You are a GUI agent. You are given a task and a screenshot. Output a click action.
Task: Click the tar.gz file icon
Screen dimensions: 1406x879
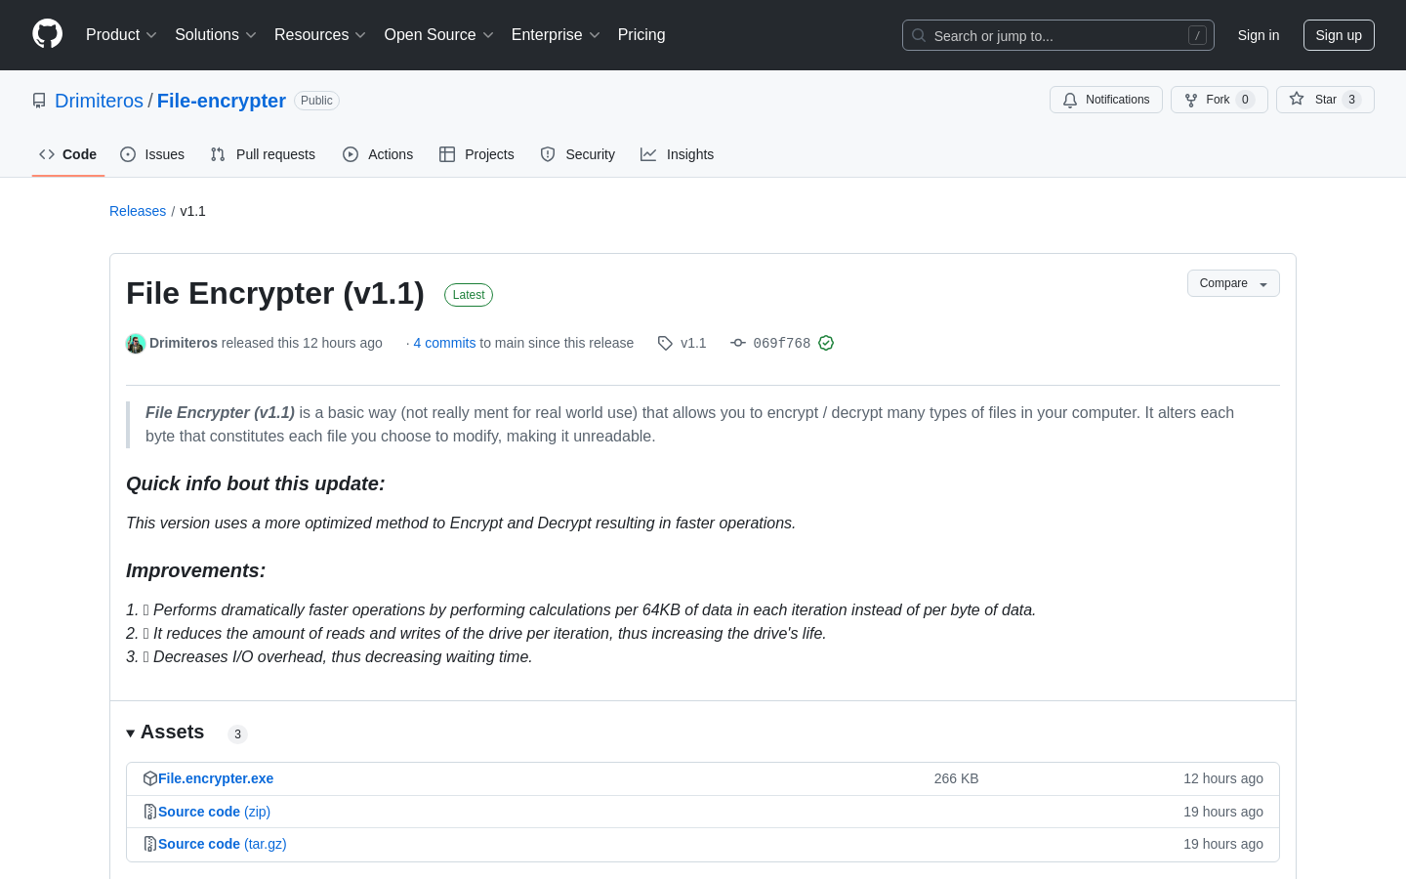tap(150, 844)
